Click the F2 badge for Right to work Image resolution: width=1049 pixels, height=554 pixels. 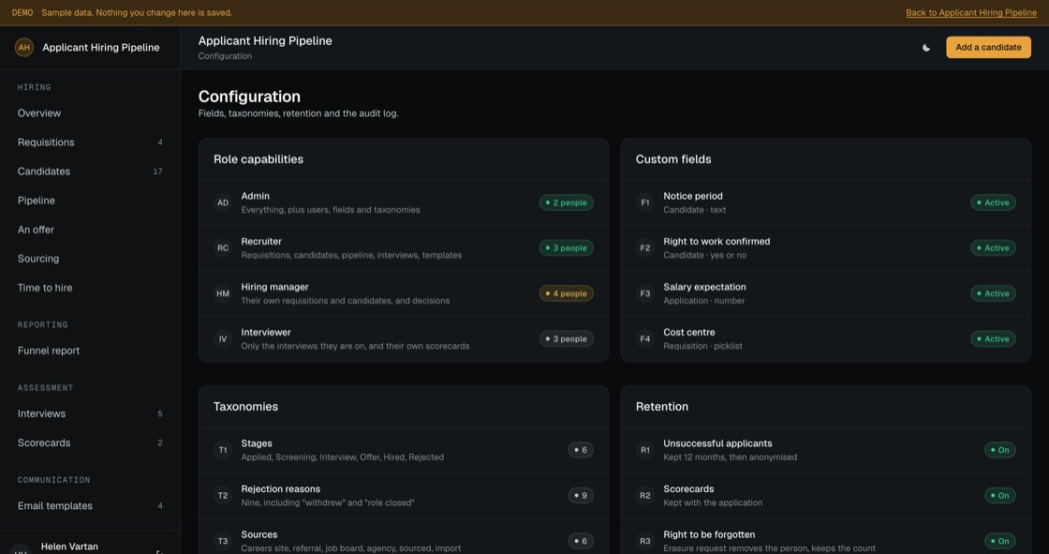pos(645,247)
